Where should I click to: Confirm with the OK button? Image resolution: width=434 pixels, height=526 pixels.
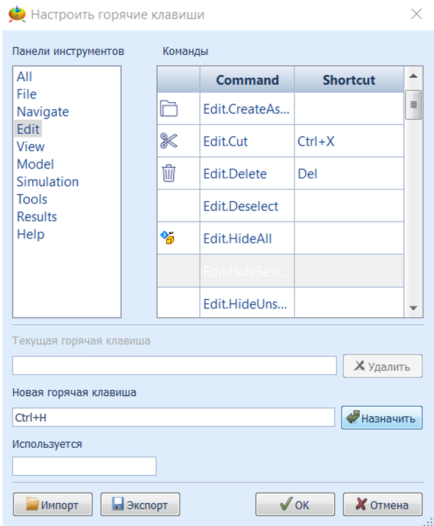coord(295,505)
